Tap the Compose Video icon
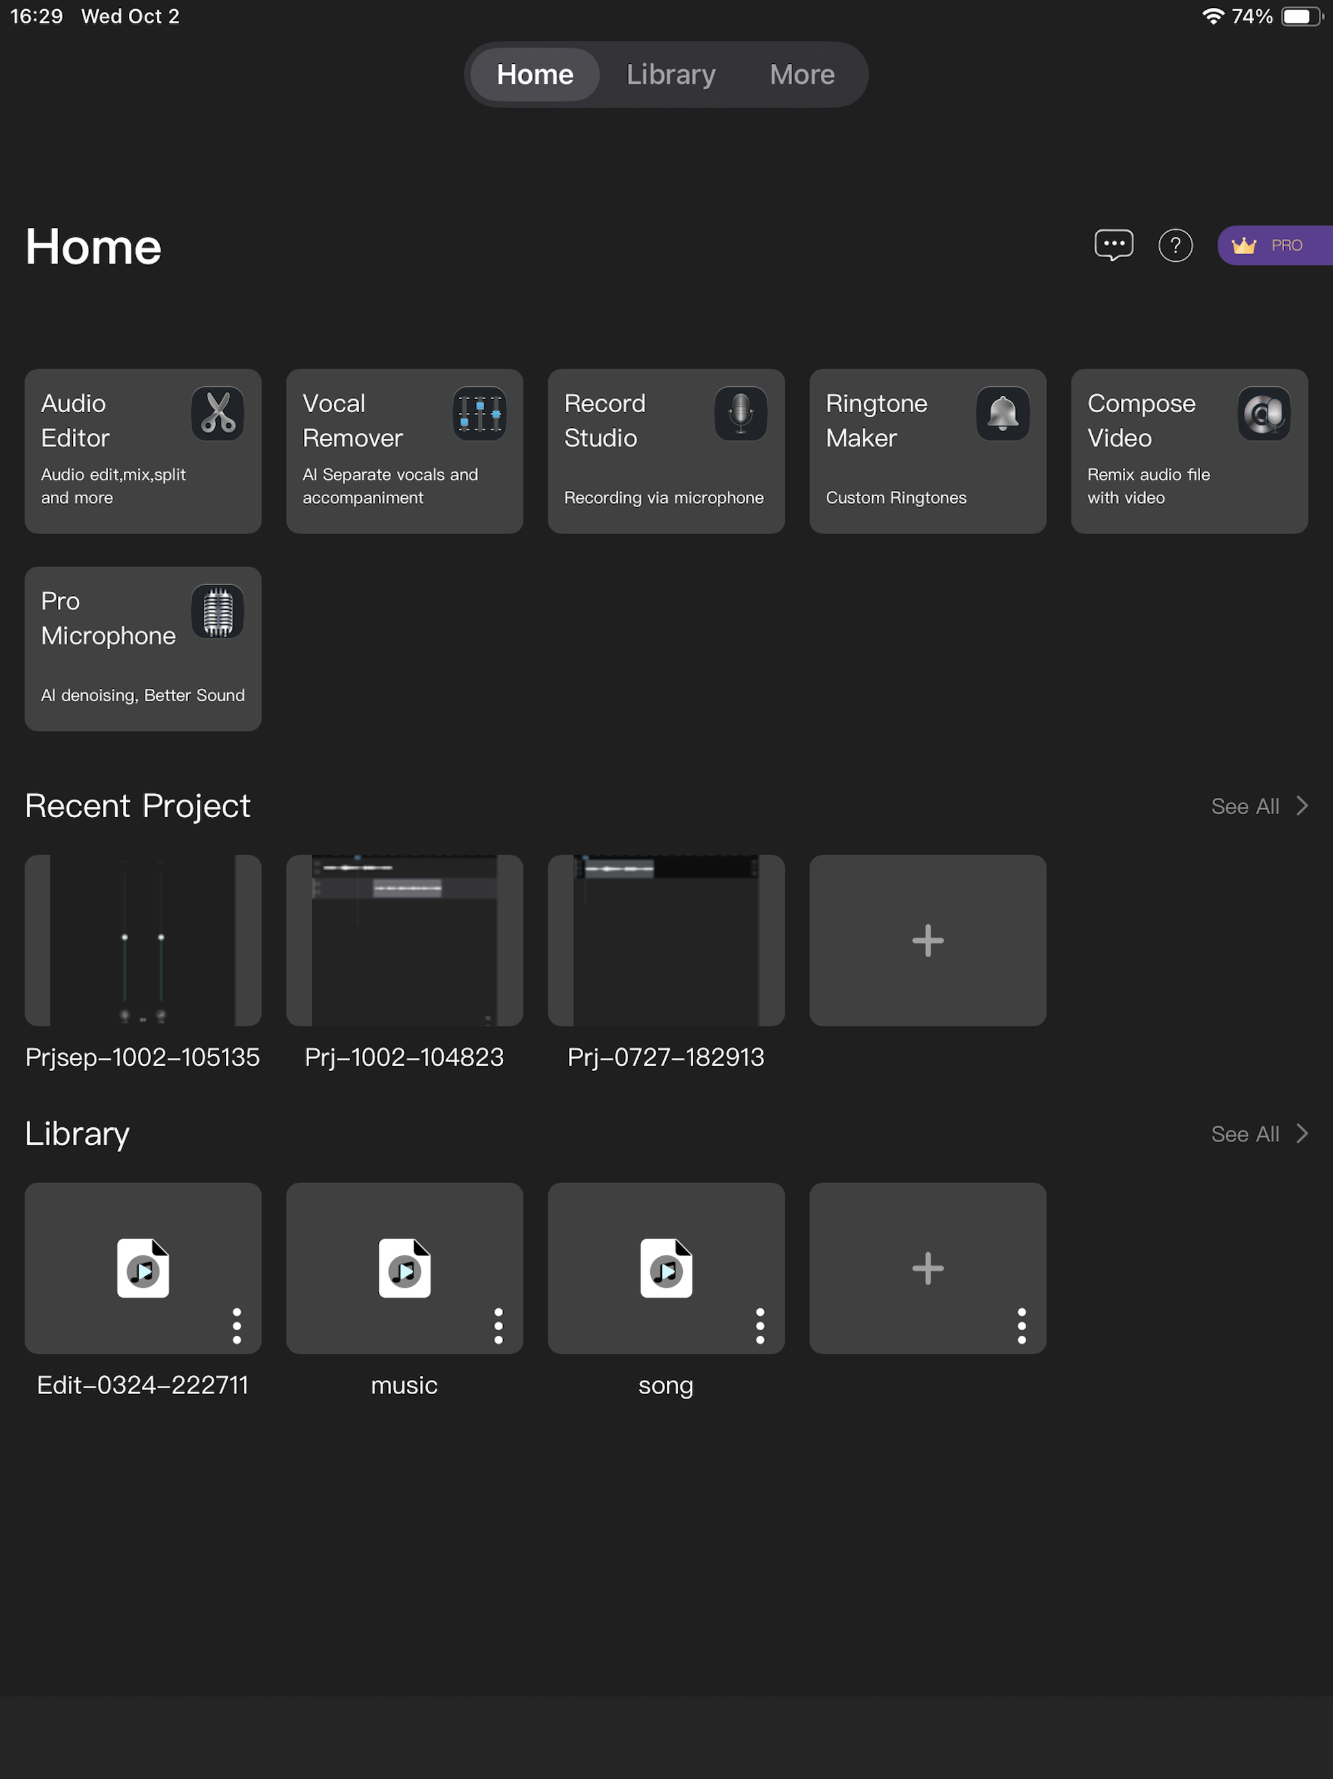The height and width of the screenshot is (1779, 1333). coord(1263,413)
